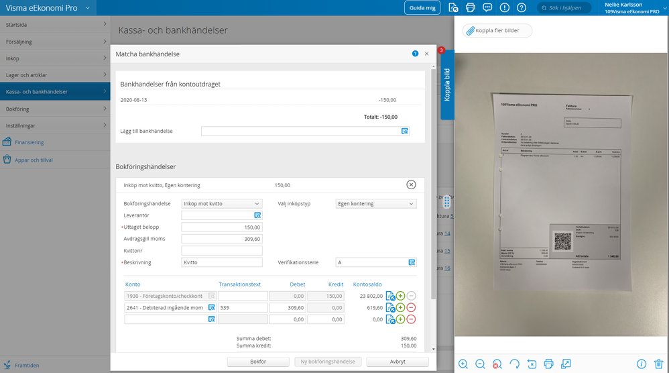Image resolution: width=669 pixels, height=373 pixels.
Task: Print the attached invoice image
Action: [x=548, y=364]
